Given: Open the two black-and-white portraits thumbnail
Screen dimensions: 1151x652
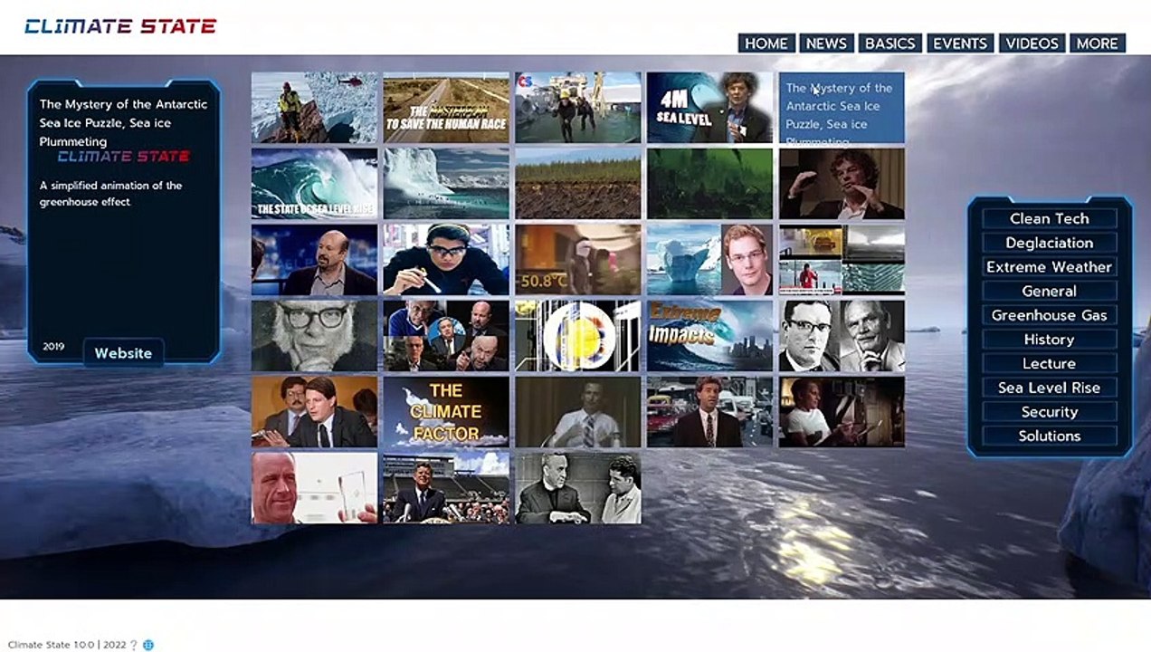Looking at the screenshot, I should [842, 336].
